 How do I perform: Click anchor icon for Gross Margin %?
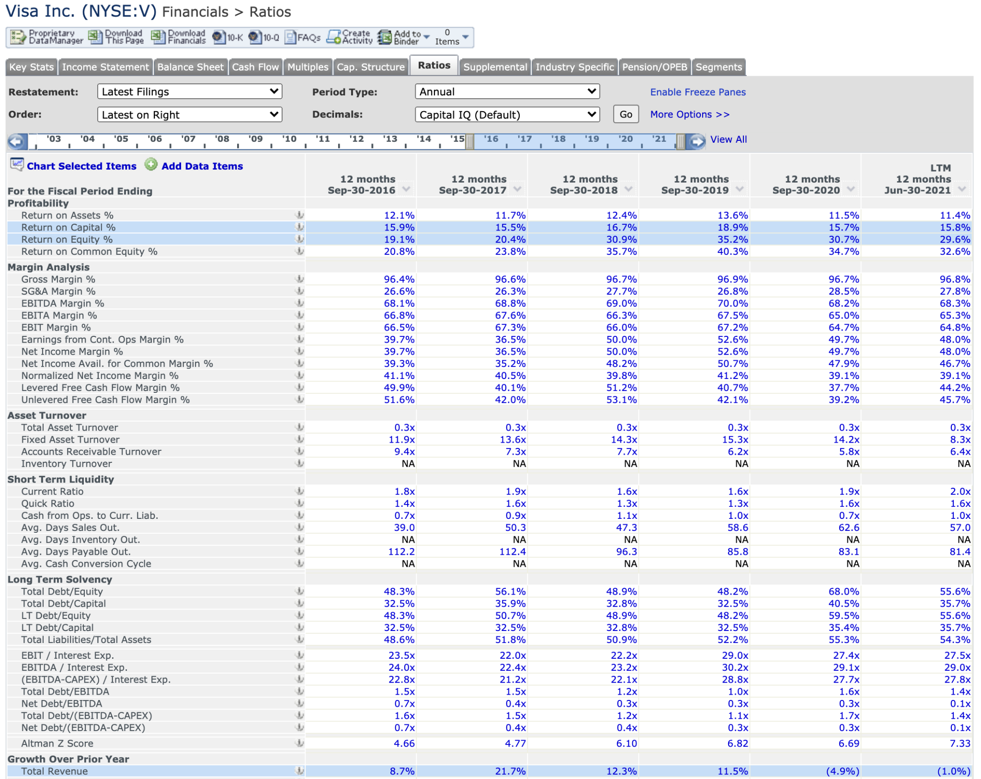[299, 279]
